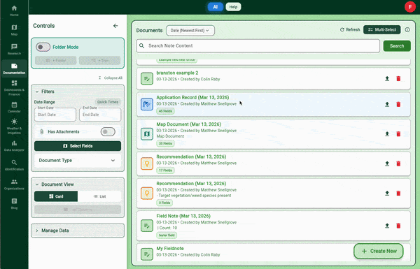
Task: Click the AI tab at top
Action: 216,7
